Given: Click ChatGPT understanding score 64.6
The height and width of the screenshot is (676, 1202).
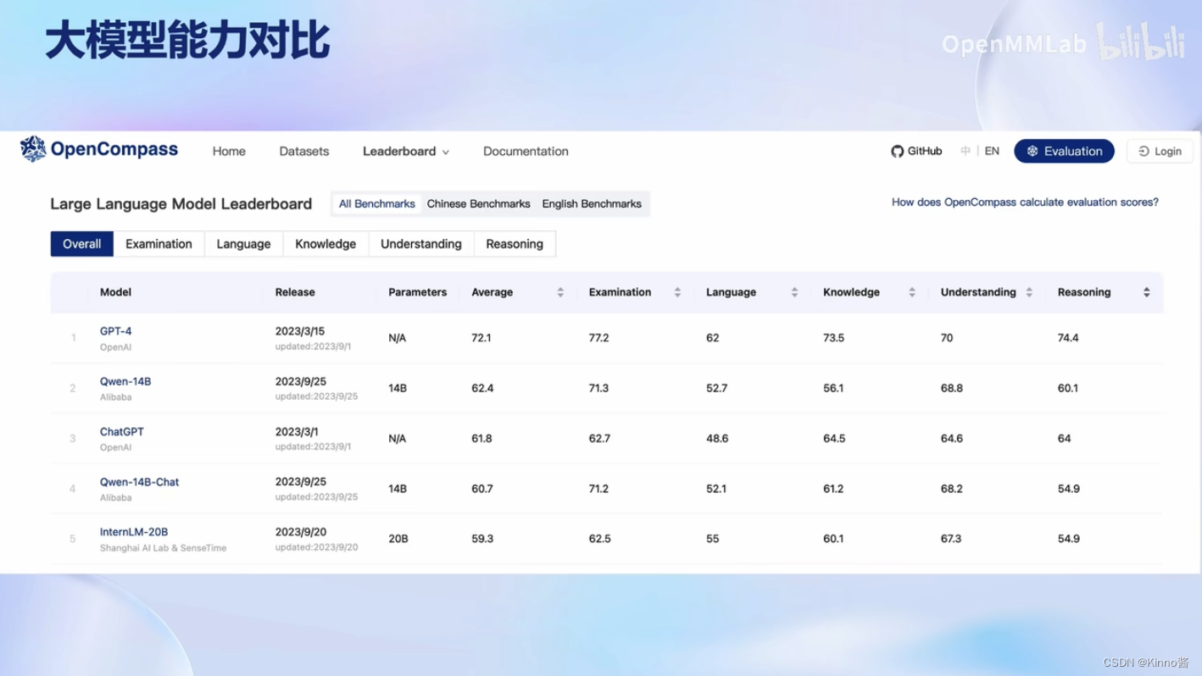Looking at the screenshot, I should (952, 439).
